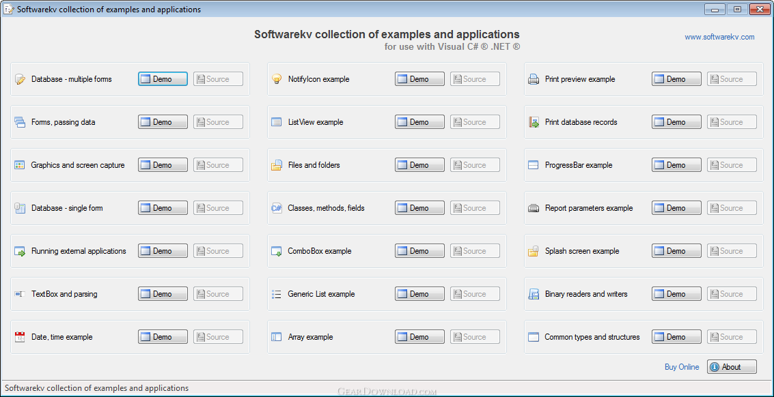View Source for Common types and structures

pos(732,337)
